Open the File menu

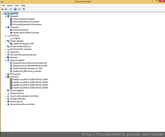click(x=3, y=5)
